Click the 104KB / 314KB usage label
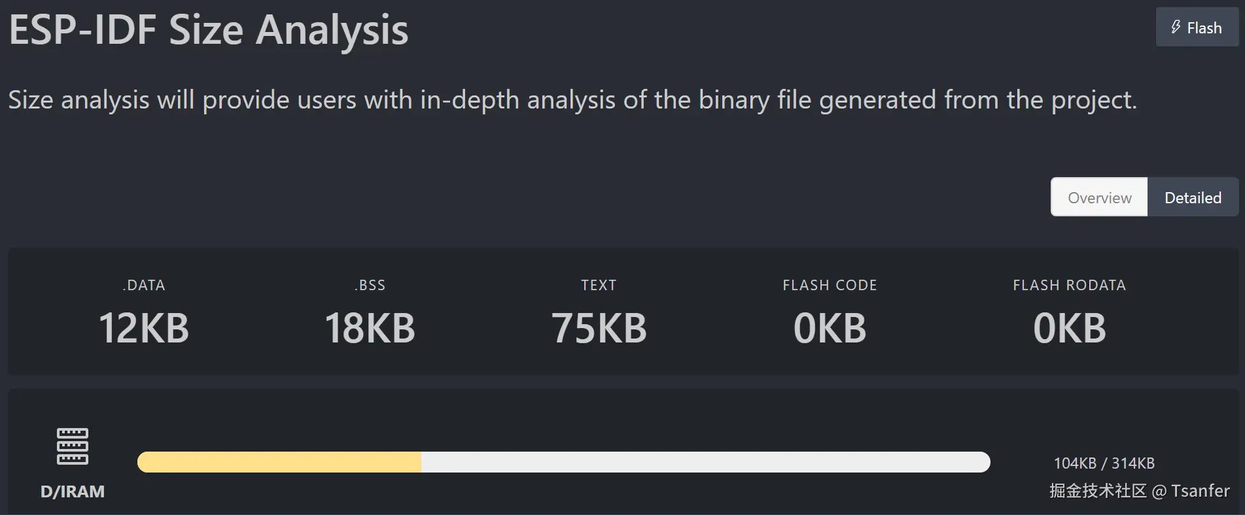The height and width of the screenshot is (515, 1245). click(1104, 463)
